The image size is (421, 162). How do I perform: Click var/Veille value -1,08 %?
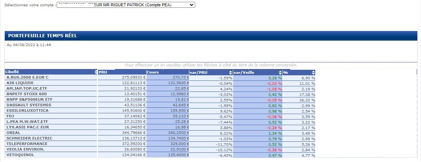[275, 89]
